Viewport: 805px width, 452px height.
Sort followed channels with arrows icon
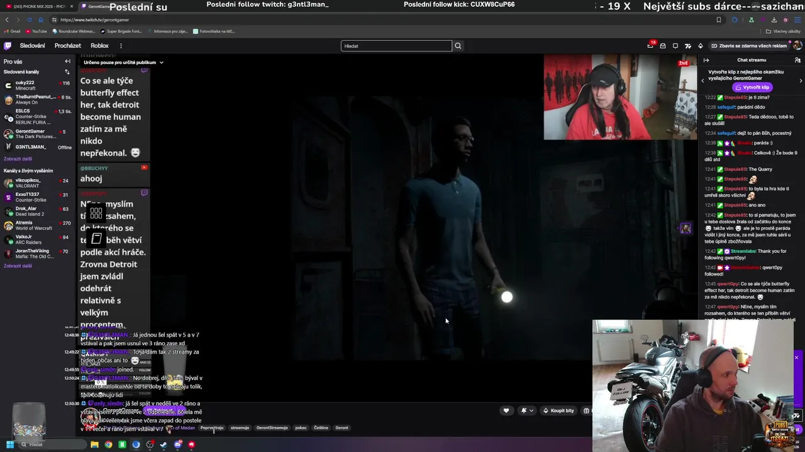(67, 72)
